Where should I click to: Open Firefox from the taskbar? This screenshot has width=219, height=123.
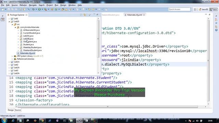click(x=35, y=121)
